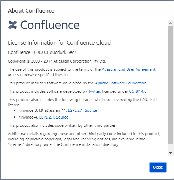
Task: Open Source link for tinymce-4
Action: (x=62, y=117)
